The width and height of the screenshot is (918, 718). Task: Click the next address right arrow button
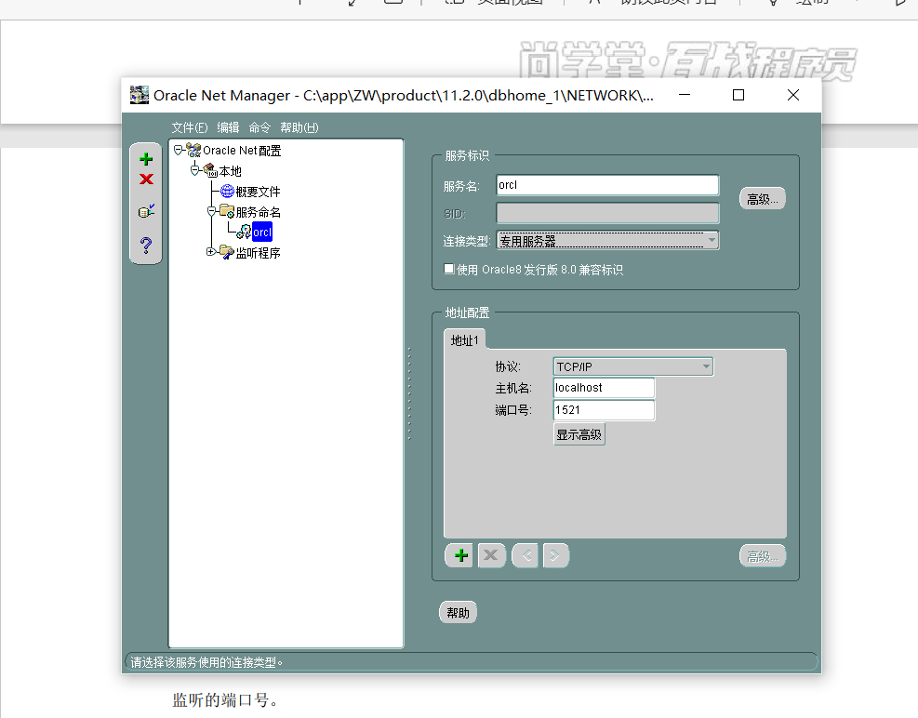coord(555,555)
